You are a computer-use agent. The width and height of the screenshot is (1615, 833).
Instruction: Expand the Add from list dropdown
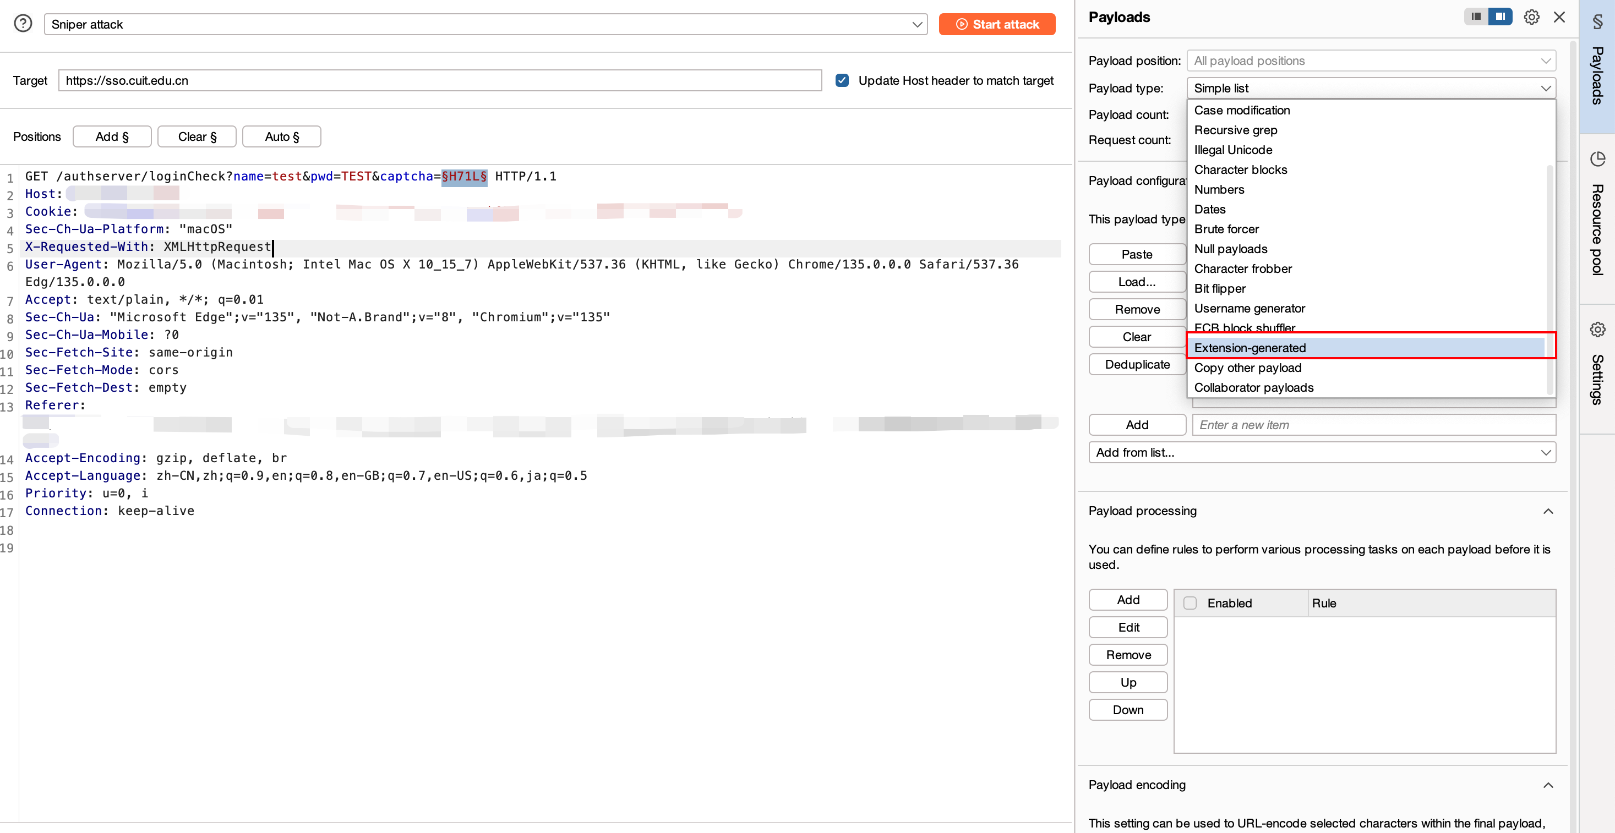click(x=1322, y=452)
